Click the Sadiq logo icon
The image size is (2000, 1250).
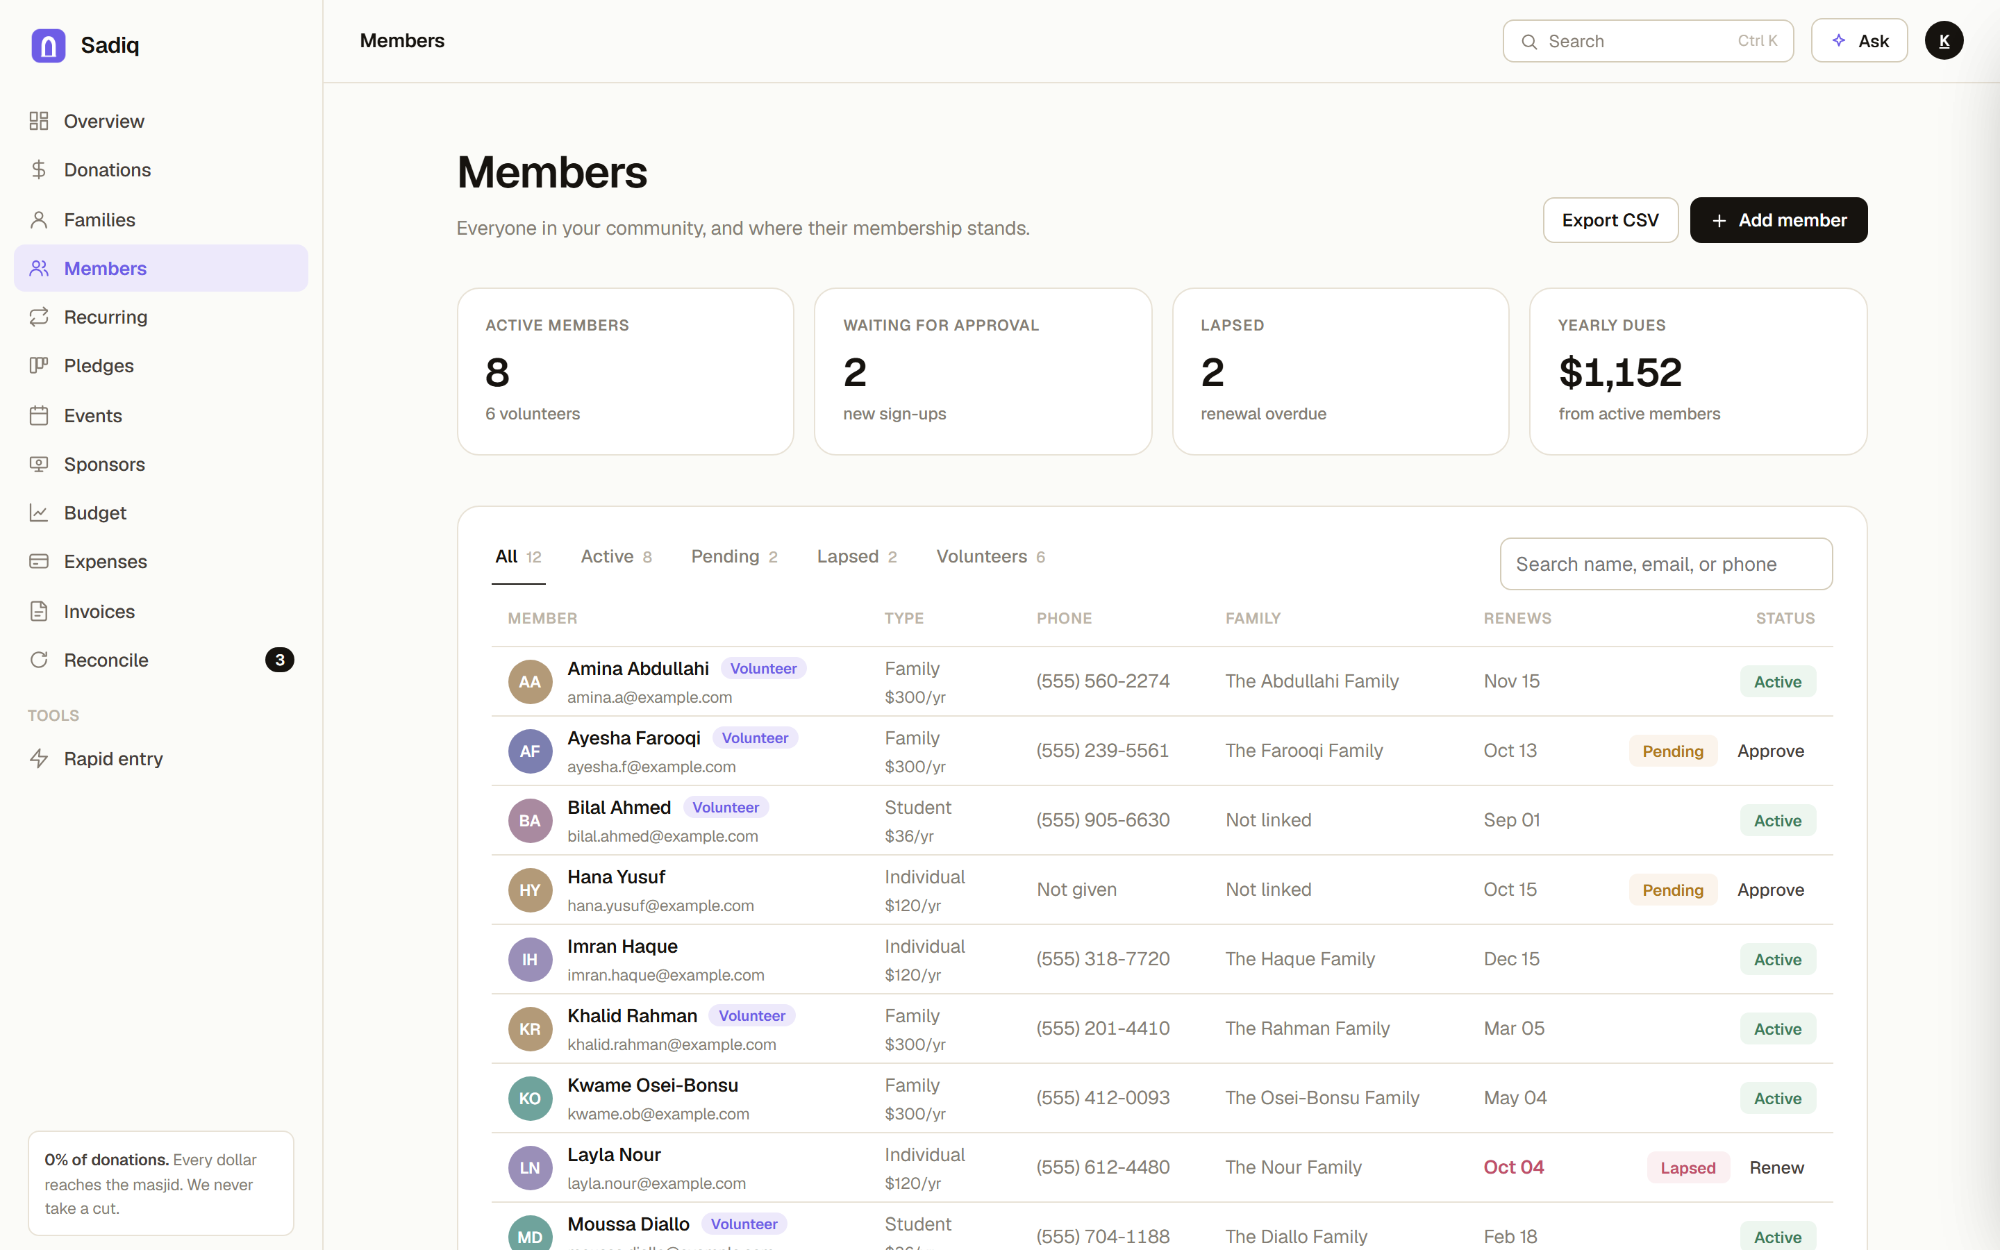coord(48,44)
